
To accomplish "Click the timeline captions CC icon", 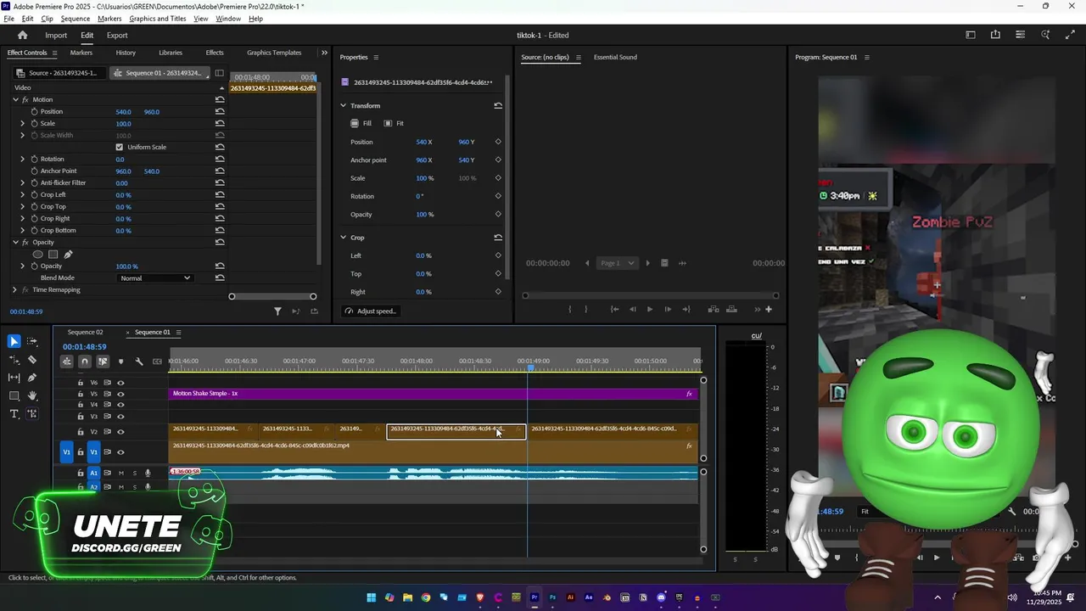I will coord(157,362).
